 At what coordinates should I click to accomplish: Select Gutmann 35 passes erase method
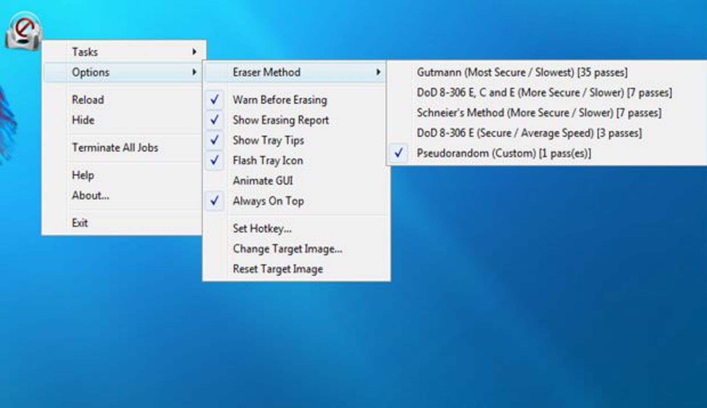522,72
